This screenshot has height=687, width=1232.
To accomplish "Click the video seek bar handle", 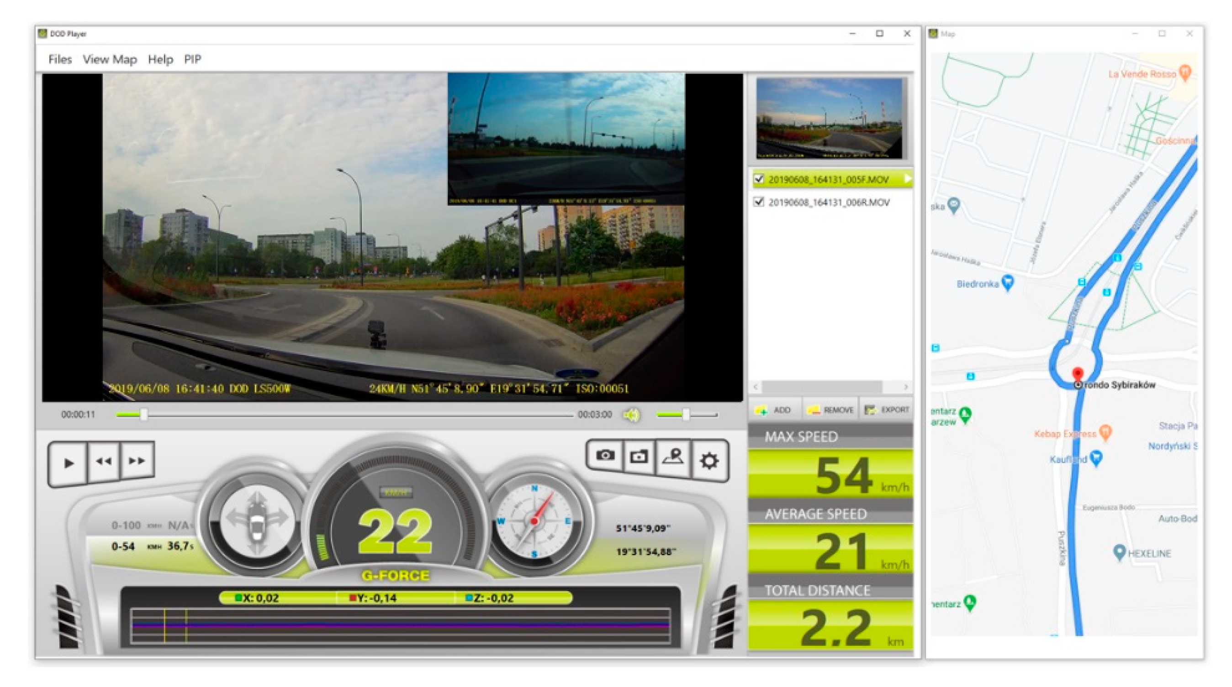I will point(143,415).
